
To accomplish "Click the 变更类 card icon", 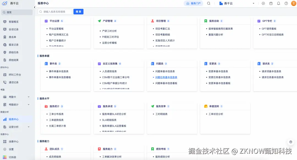I will pos(206,64).
